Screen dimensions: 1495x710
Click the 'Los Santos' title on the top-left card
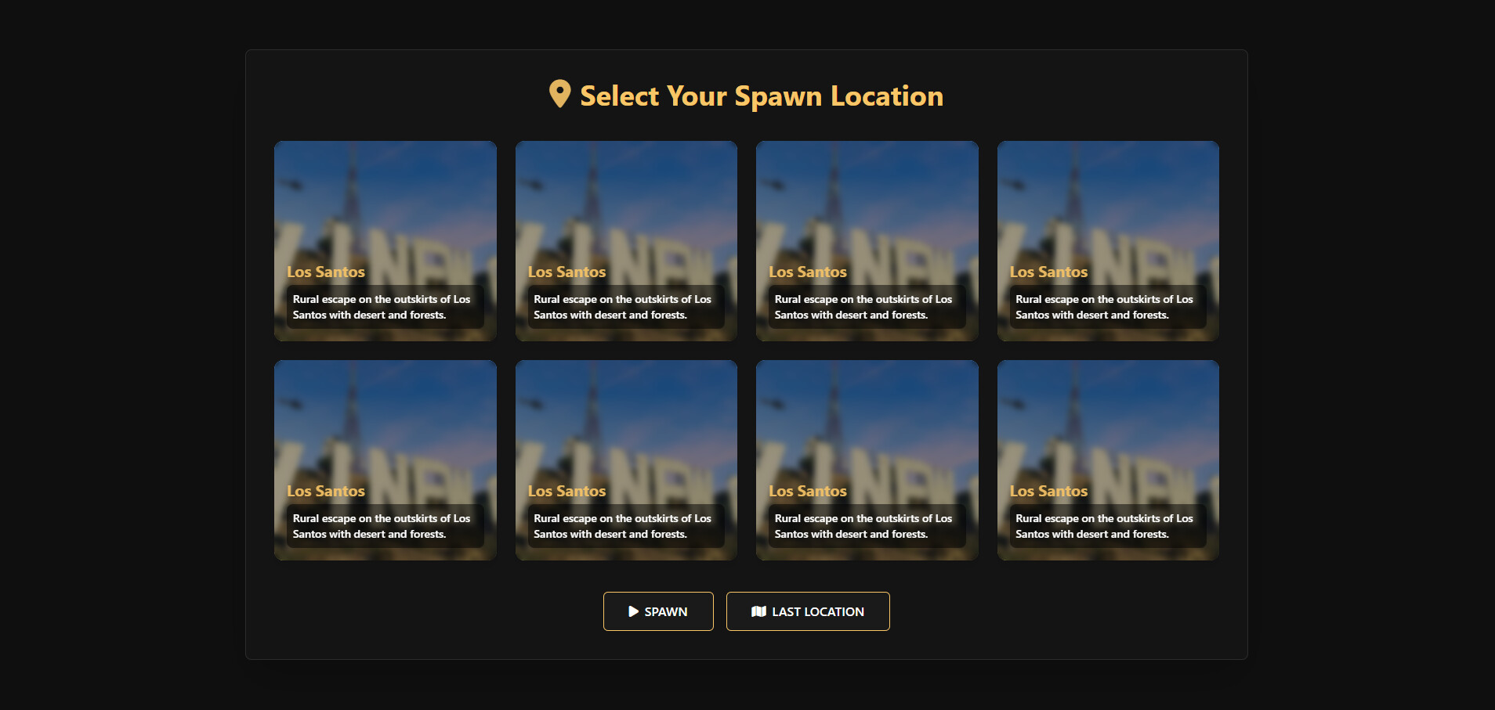[x=325, y=272]
